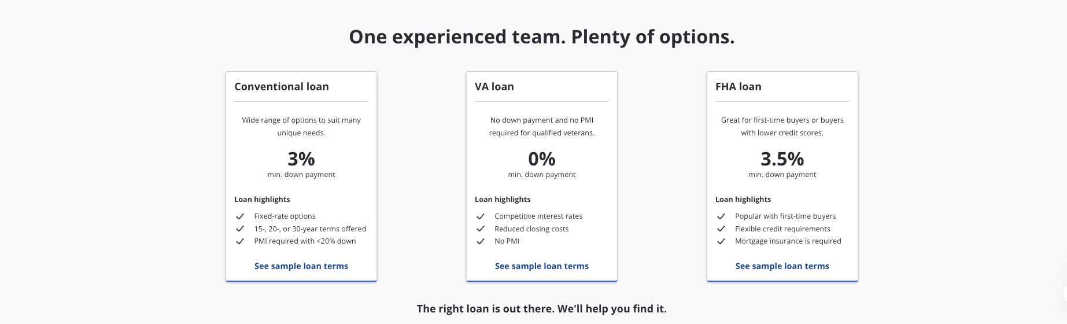This screenshot has height=324, width=1067.
Task: Open VA loan sample loan terms
Action: [542, 266]
